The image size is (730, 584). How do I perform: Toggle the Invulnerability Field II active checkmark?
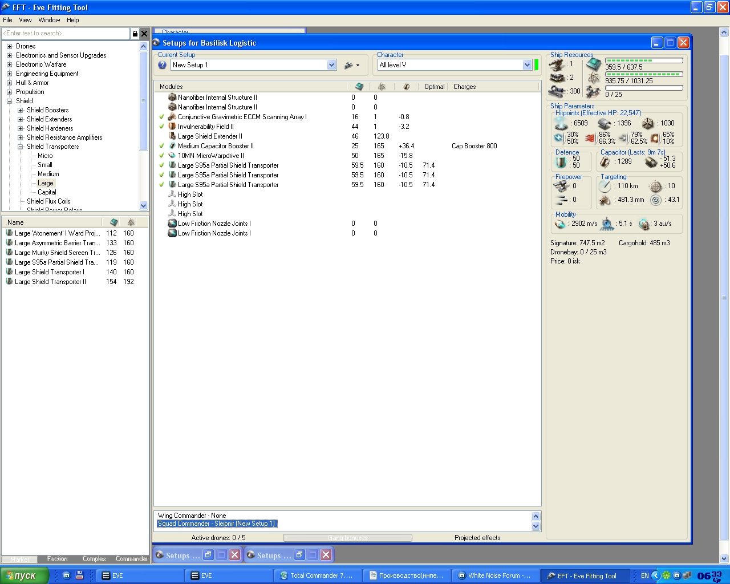[x=162, y=127]
